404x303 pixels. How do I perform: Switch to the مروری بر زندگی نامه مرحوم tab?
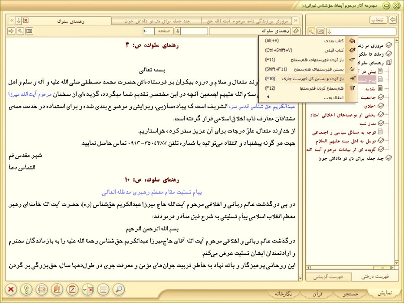[247, 21]
